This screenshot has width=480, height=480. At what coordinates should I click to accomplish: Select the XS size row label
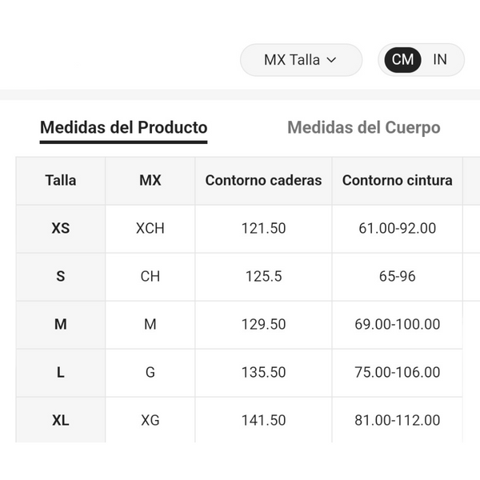[61, 229]
